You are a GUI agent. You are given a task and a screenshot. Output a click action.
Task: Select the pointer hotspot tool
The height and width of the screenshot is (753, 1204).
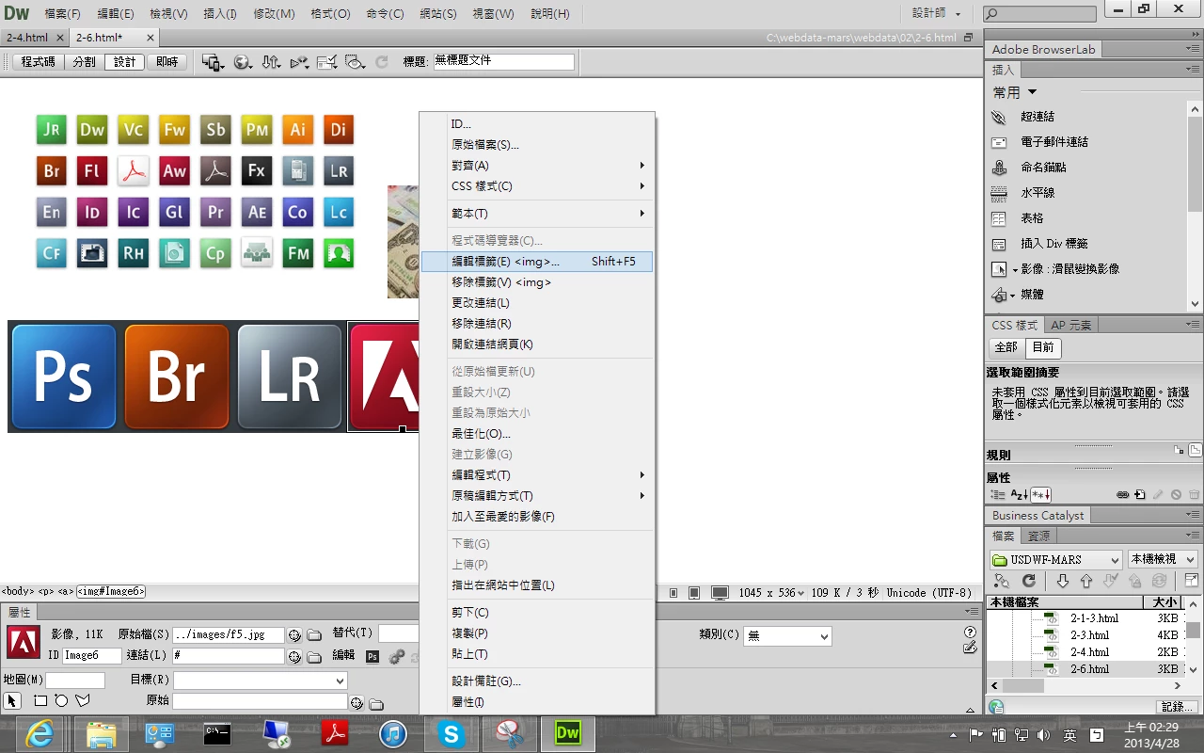click(12, 700)
